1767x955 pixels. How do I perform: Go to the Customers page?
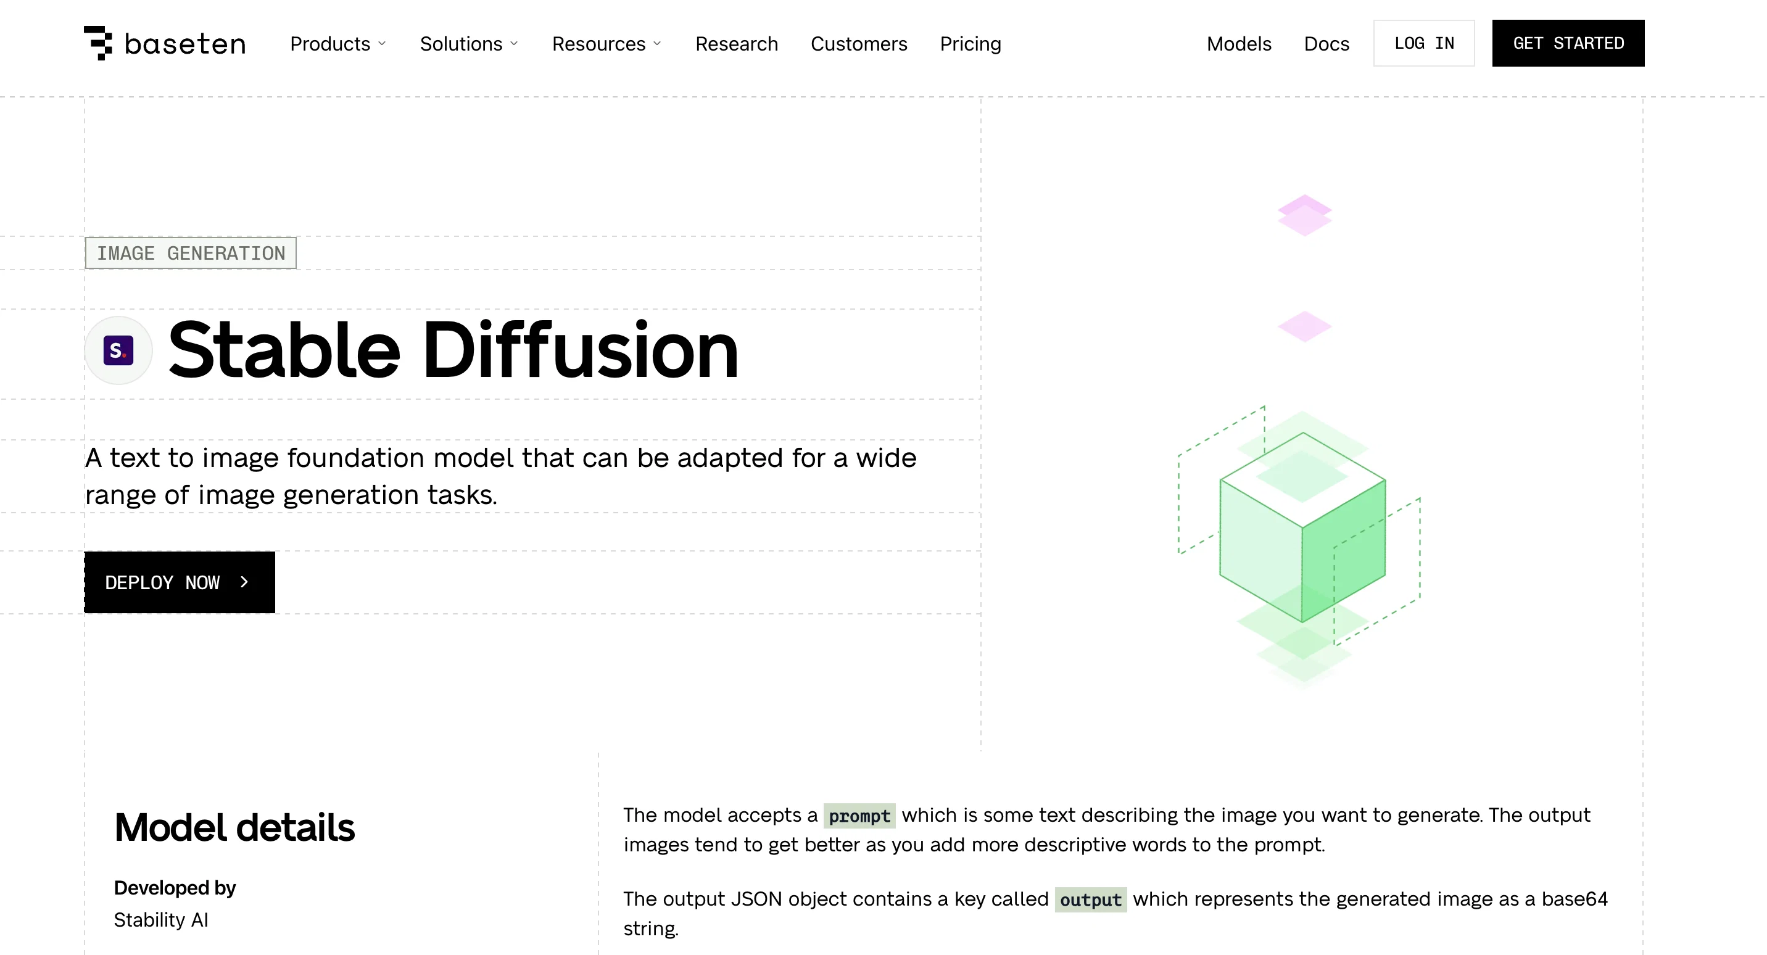859,44
